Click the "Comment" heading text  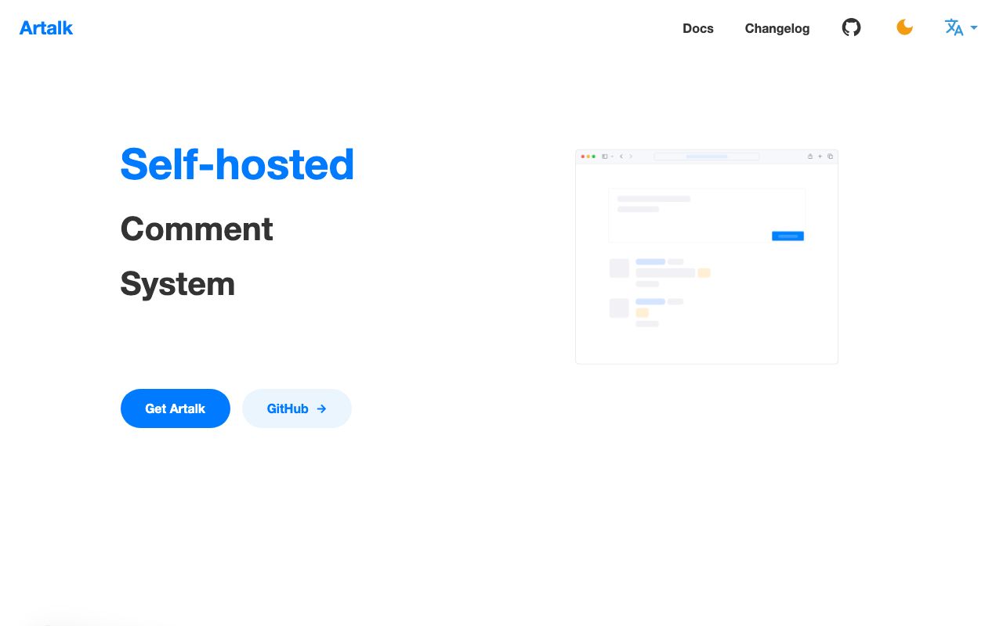click(197, 229)
